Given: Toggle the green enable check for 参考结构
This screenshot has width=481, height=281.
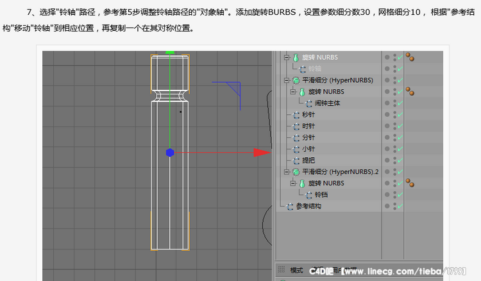Looking at the screenshot, I should 400,207.
